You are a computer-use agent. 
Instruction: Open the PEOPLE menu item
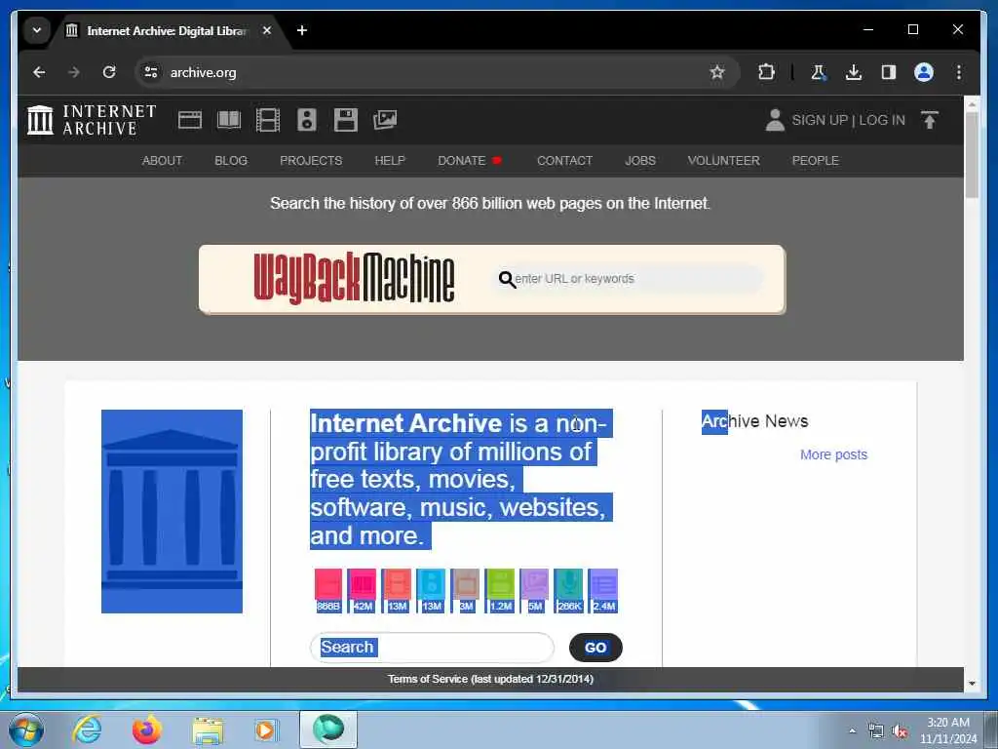tap(816, 161)
